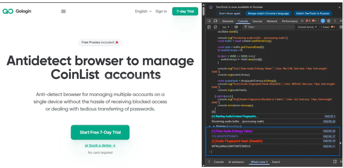Switch to the Network tab
Image resolution: width=343 pixels, height=168 pixels.
(272, 21)
